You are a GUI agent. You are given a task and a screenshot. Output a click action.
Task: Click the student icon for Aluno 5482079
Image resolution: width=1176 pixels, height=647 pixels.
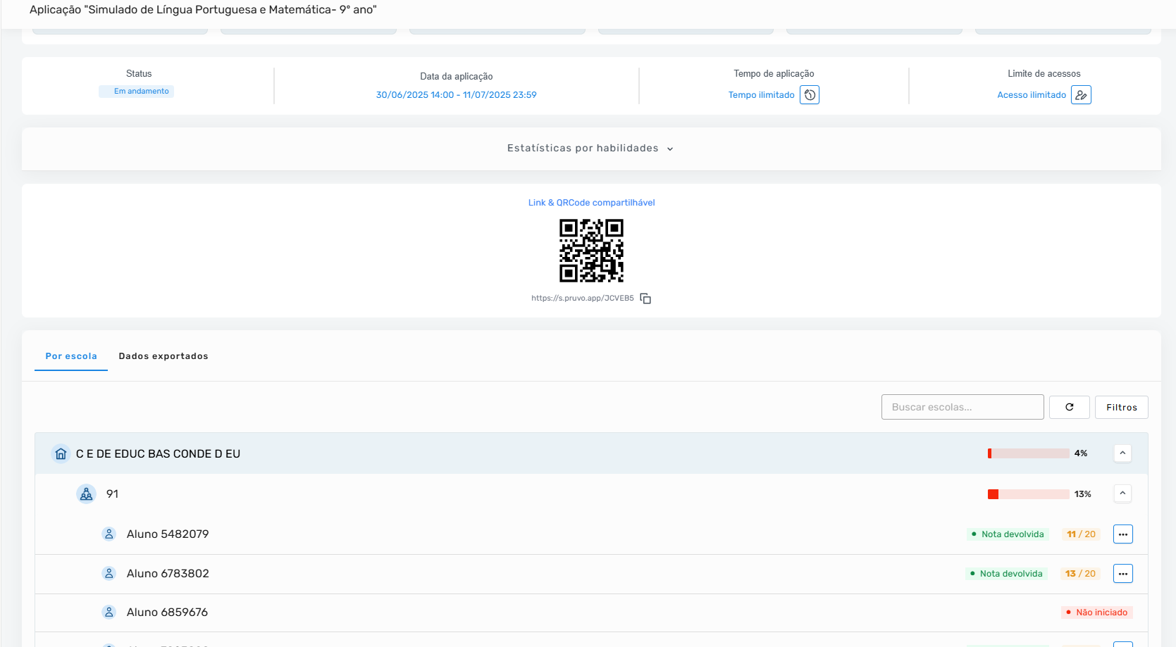[x=109, y=534]
